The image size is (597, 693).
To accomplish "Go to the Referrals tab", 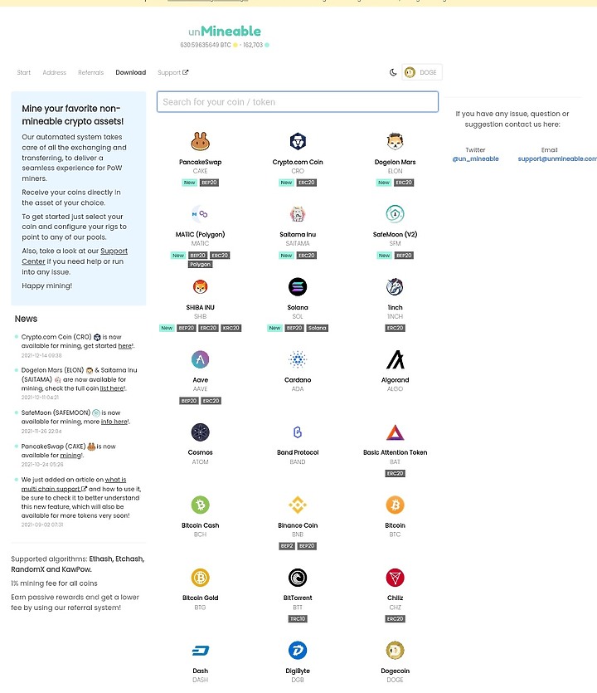I will 90,73.
